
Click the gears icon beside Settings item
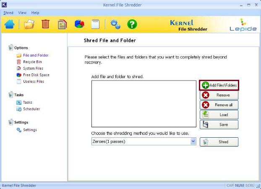[x=19, y=130]
